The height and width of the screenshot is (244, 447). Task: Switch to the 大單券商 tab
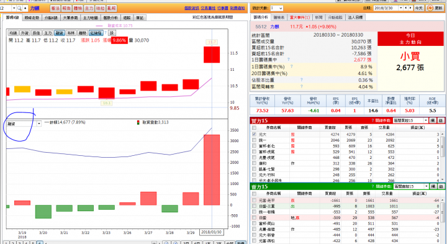pos(70,17)
